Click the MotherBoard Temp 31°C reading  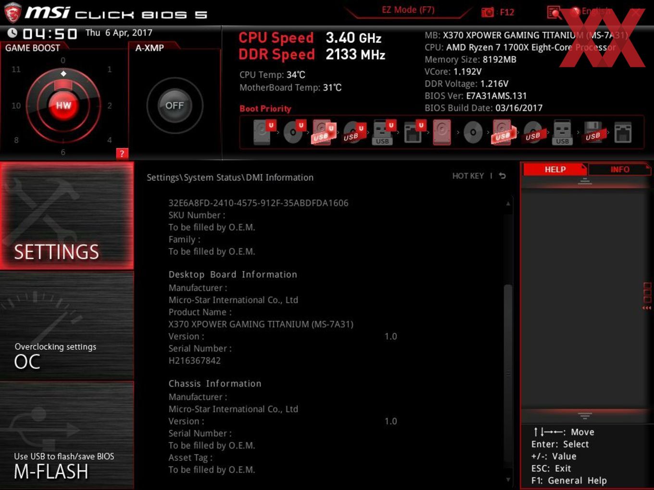[290, 87]
